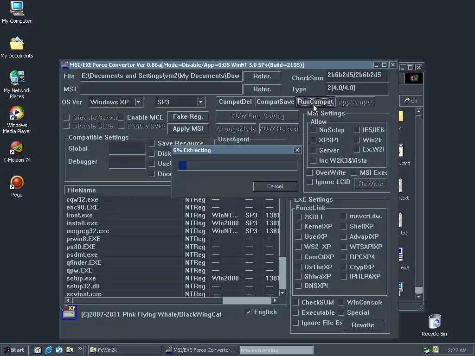
Task: Toggle the KernelXP checkbox
Action: coord(298,226)
